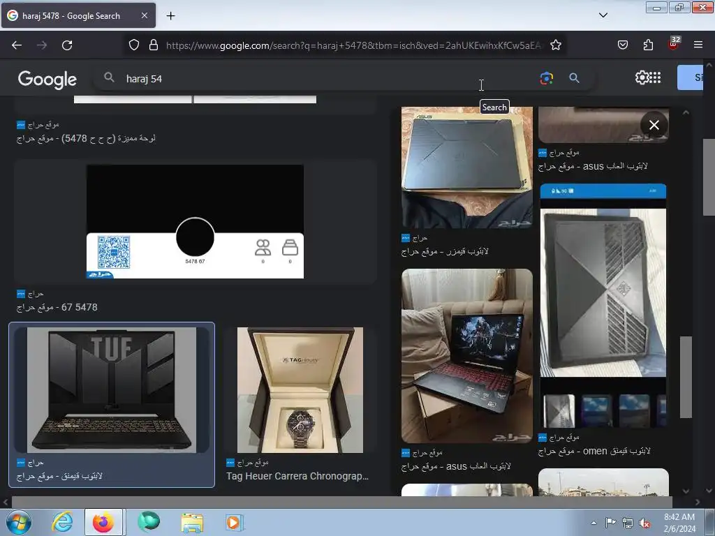Open the Tag Heuer watch thumbnail
Viewport: 715px width, 536px height.
click(x=300, y=389)
